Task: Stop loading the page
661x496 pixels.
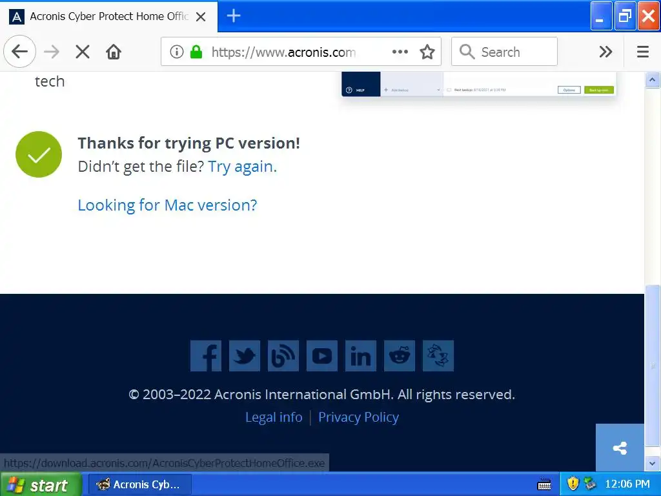Action: 83,52
